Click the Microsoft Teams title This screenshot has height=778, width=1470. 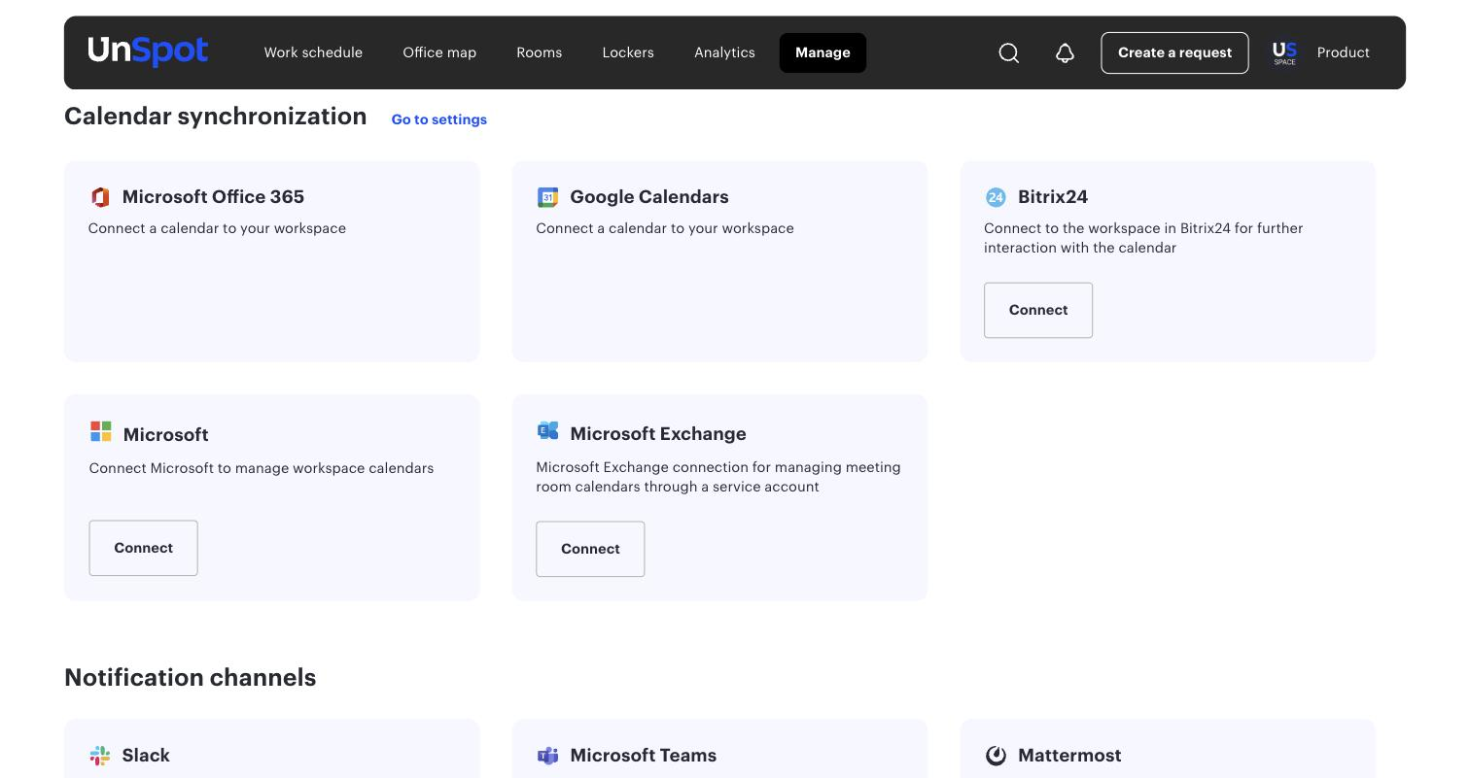(644, 756)
